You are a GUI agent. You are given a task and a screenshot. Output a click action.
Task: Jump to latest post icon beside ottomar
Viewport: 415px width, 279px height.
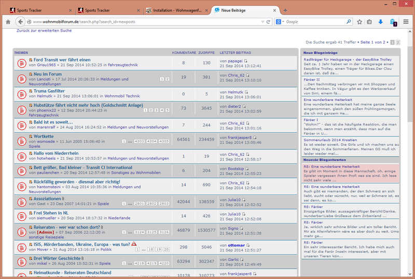(x=248, y=245)
